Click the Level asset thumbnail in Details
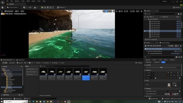The height and width of the screenshot is (103, 183). coord(169,85)
